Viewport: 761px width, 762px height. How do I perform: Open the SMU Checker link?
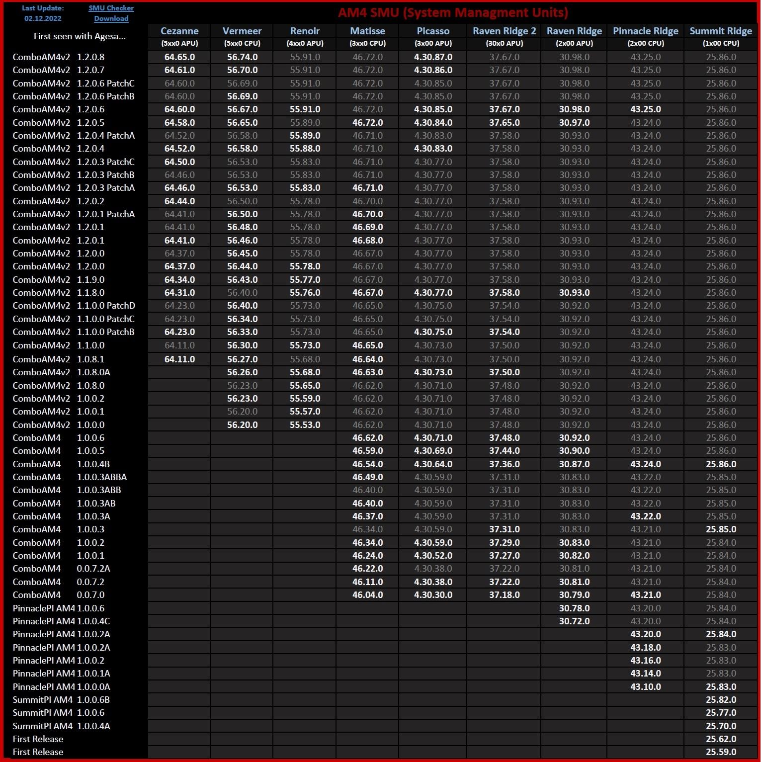coord(111,8)
